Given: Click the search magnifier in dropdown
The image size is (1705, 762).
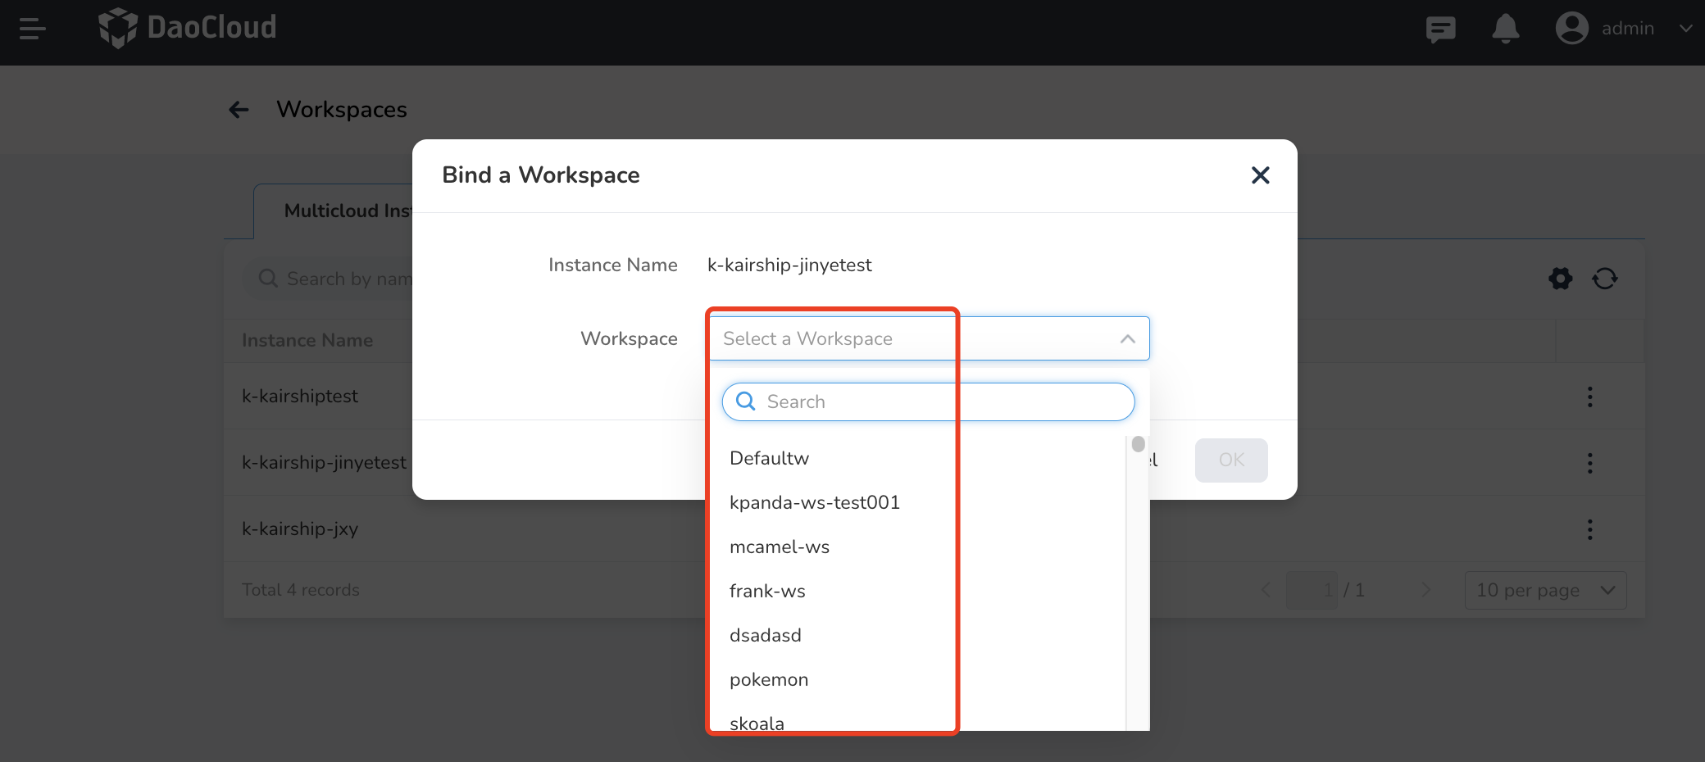Looking at the screenshot, I should click(x=745, y=401).
